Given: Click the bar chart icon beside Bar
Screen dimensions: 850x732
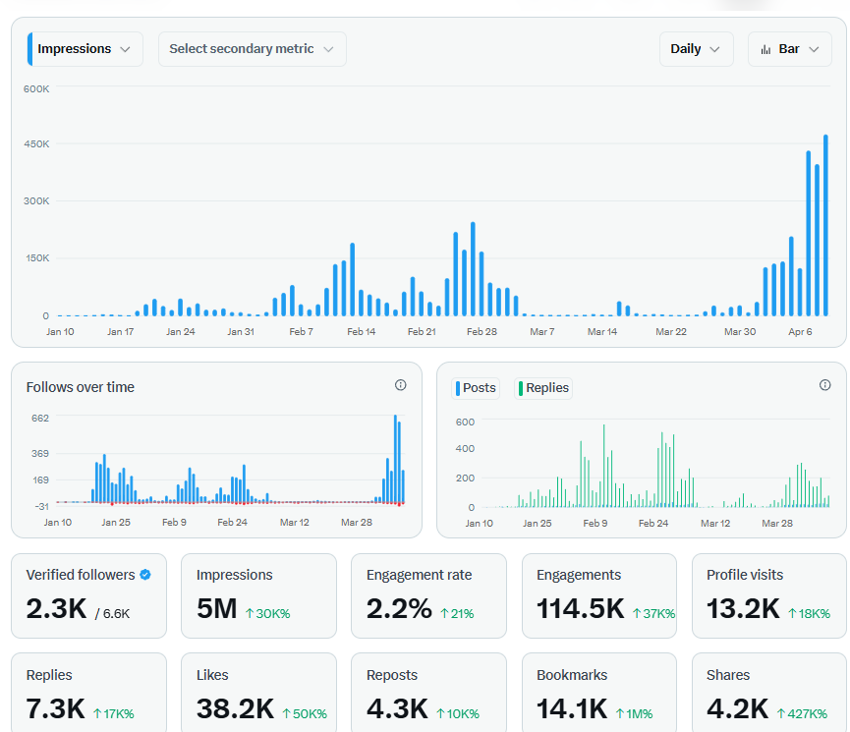Looking at the screenshot, I should point(765,49).
